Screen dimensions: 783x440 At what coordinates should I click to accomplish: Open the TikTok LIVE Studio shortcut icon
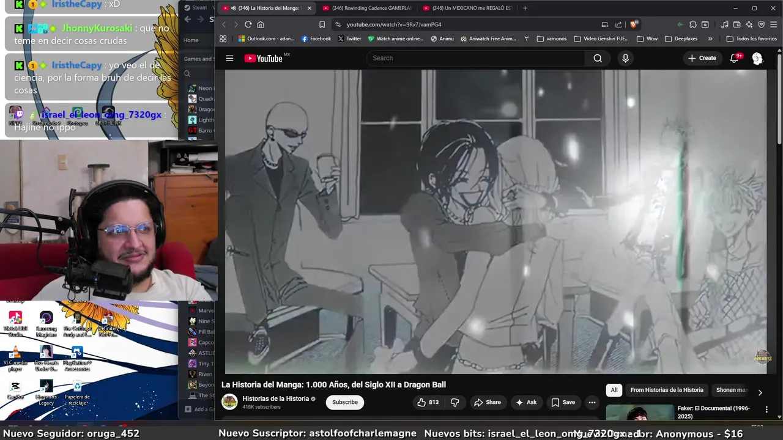coord(15,324)
